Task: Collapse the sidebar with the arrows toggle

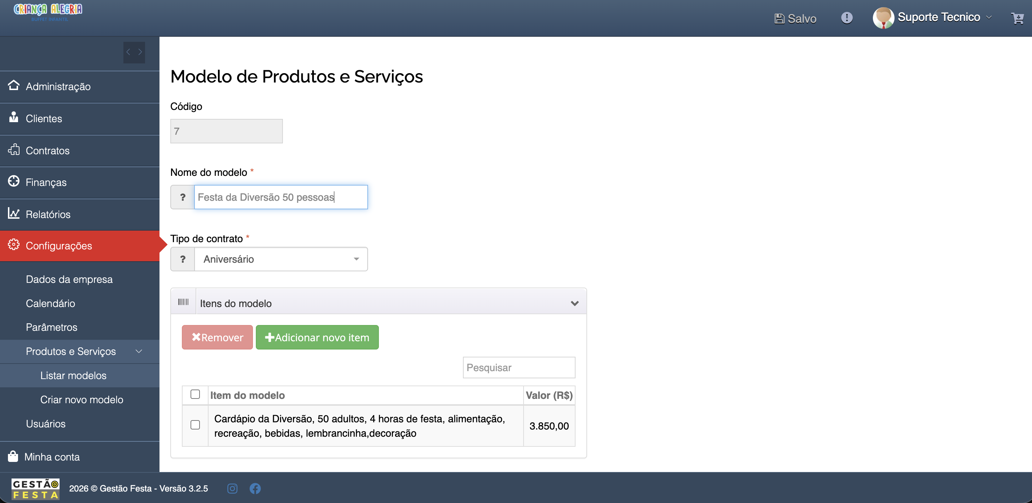Action: pos(134,52)
